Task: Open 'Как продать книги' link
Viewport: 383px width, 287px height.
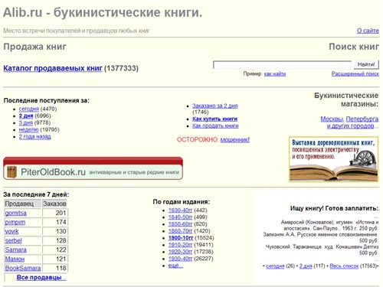Action: pos(215,126)
